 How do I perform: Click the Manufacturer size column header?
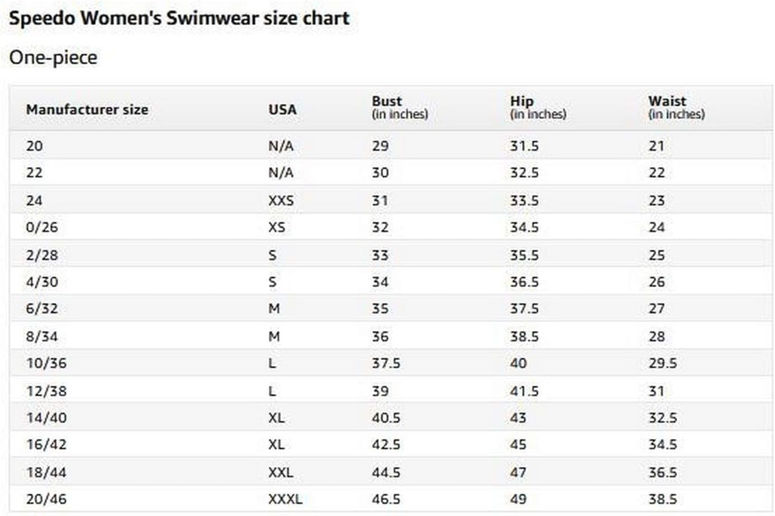(87, 109)
